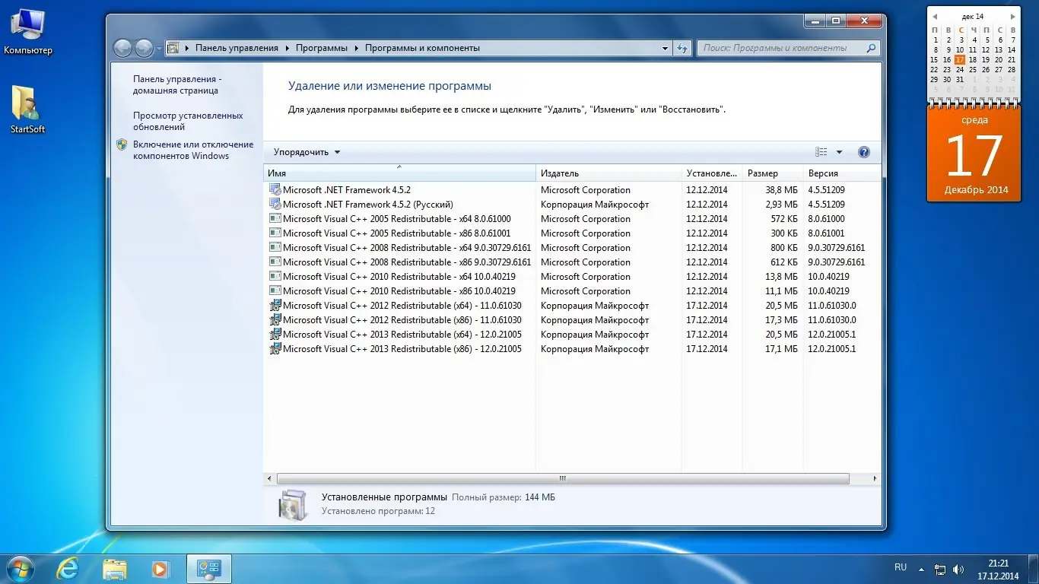
Task: Click the change view icon button
Action: click(821, 152)
